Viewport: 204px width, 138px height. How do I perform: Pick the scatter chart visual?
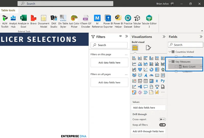(146, 70)
